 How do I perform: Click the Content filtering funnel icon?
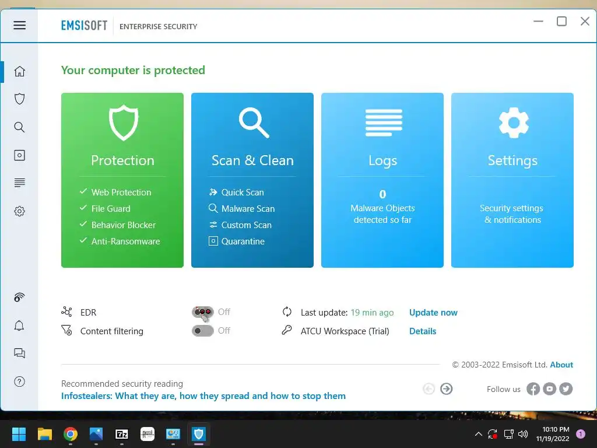coord(66,330)
